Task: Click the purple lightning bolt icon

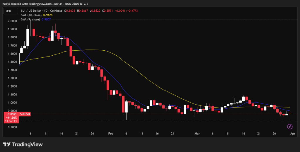Action: [x=290, y=127]
